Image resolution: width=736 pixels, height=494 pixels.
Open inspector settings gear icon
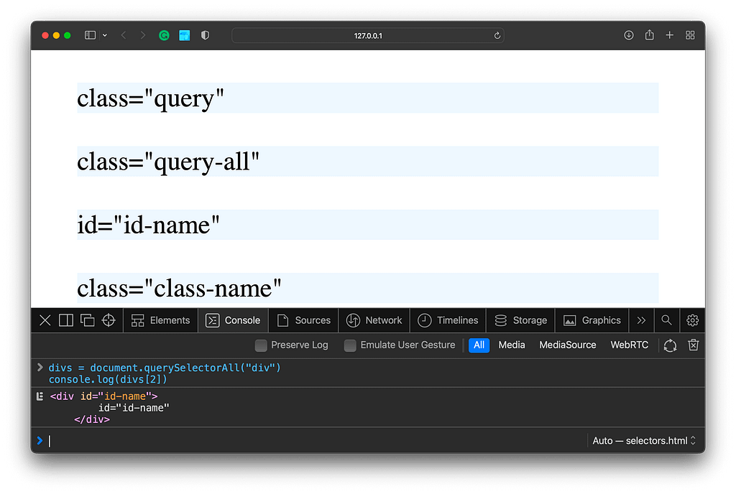[x=692, y=320]
